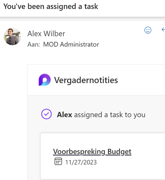This screenshot has height=180, width=165.
Task: Click recipient MOD Administrator
Action: tap(71, 45)
